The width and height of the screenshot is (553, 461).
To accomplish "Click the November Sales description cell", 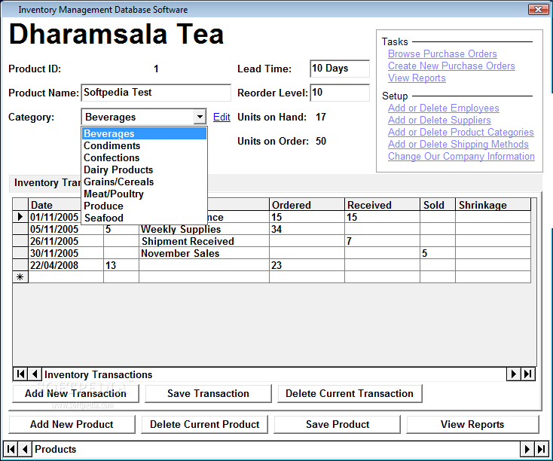I will (204, 253).
